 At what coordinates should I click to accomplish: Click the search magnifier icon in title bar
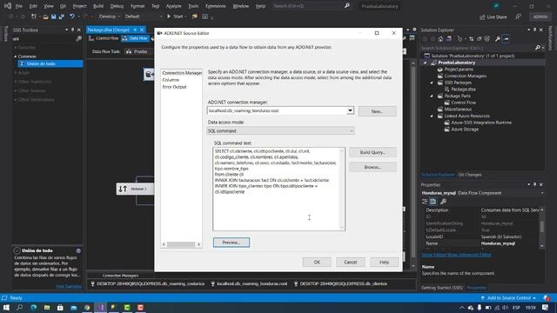[346, 6]
